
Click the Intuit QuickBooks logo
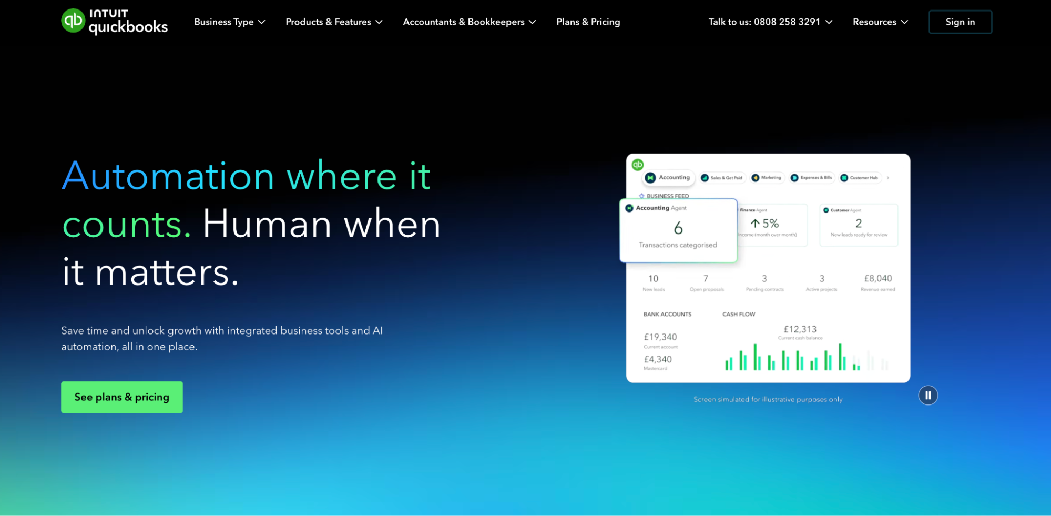pyautogui.click(x=115, y=22)
